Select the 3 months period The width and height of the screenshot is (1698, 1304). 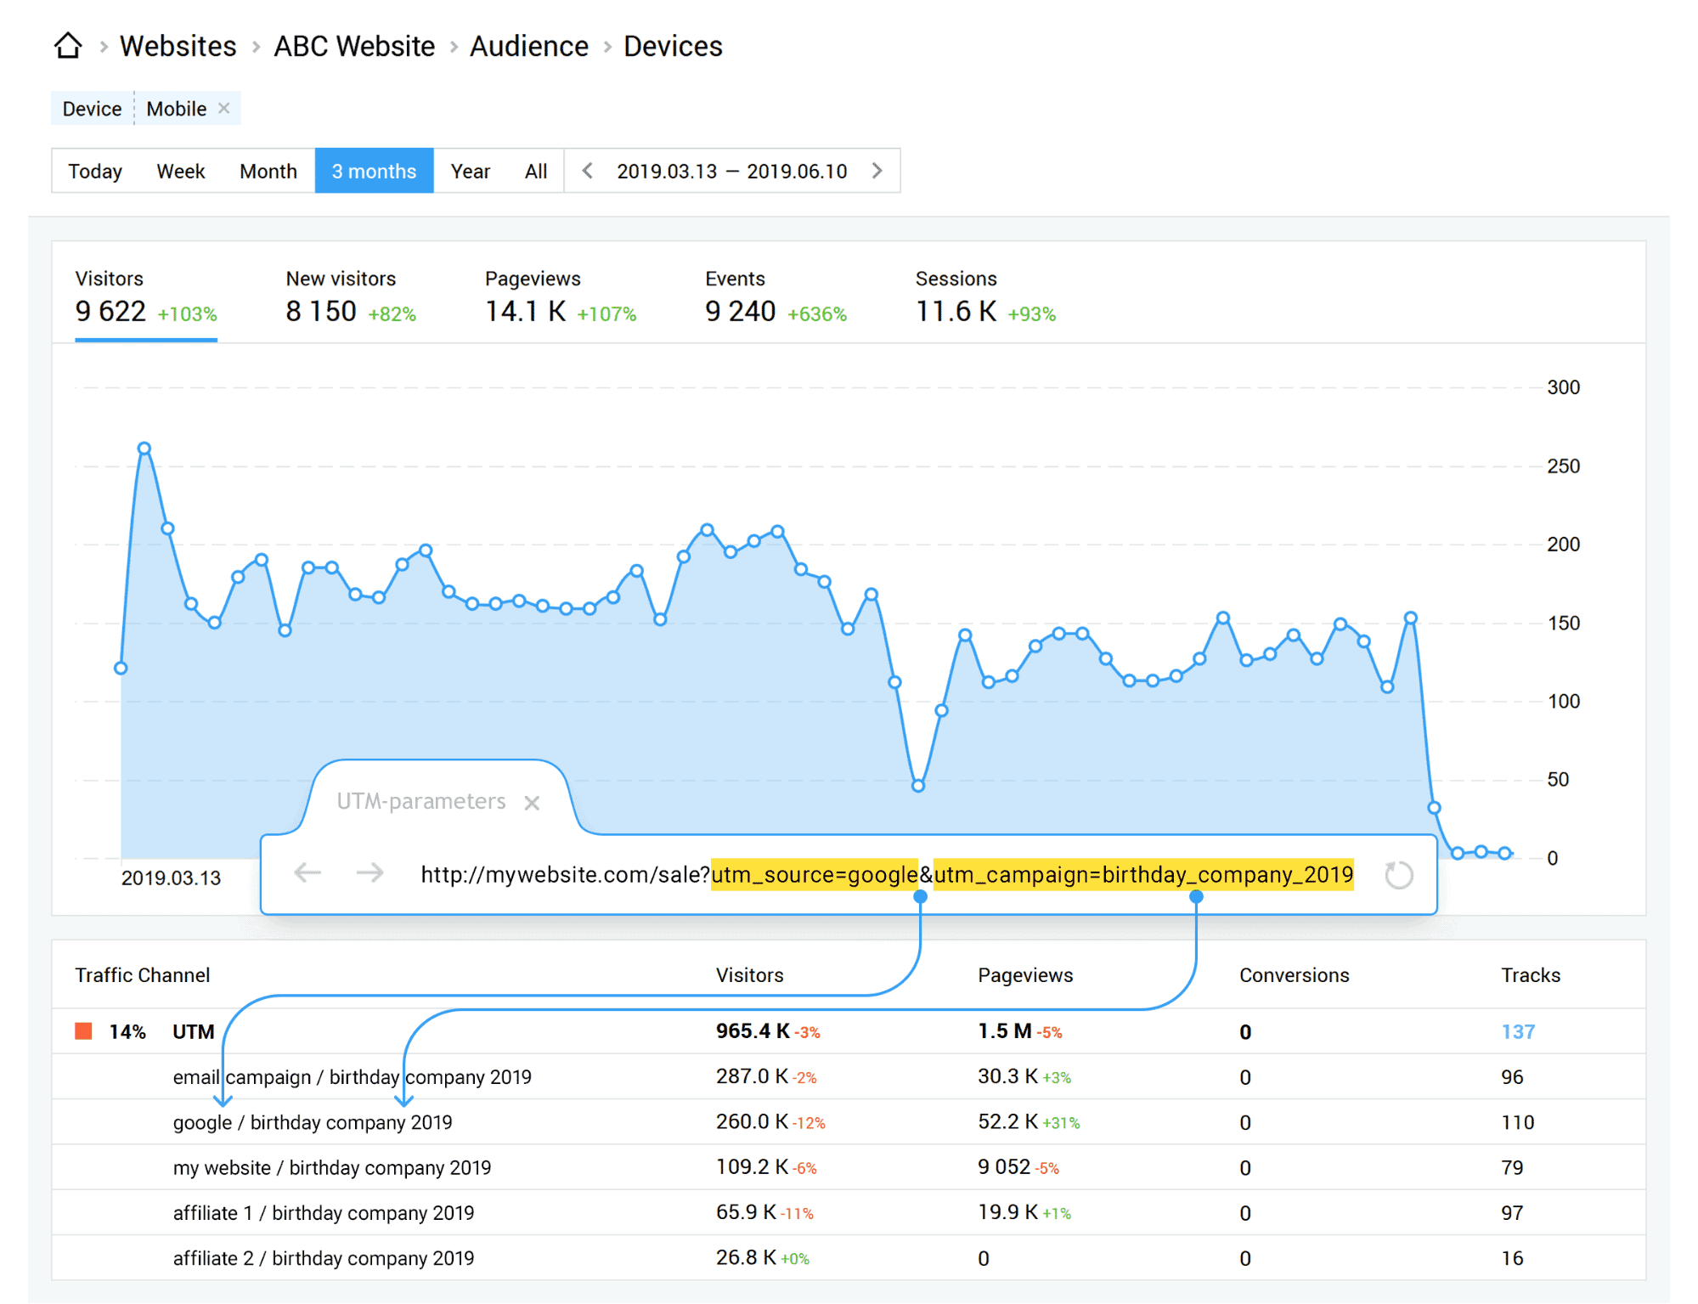coord(374,171)
